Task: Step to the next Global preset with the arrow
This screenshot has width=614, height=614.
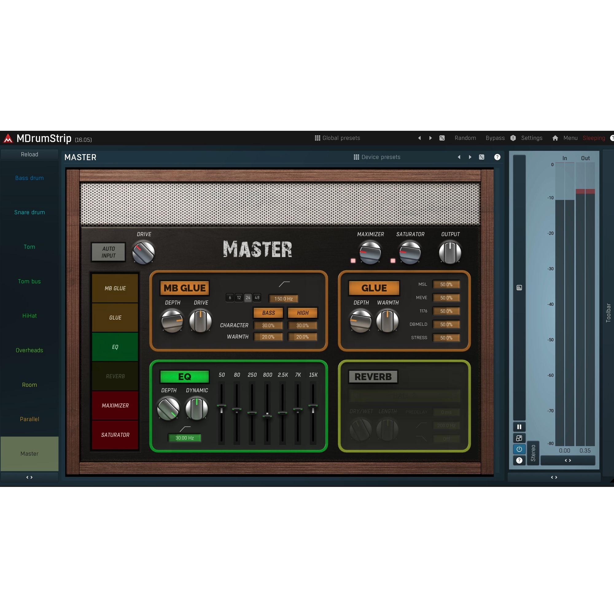Action: pyautogui.click(x=430, y=138)
